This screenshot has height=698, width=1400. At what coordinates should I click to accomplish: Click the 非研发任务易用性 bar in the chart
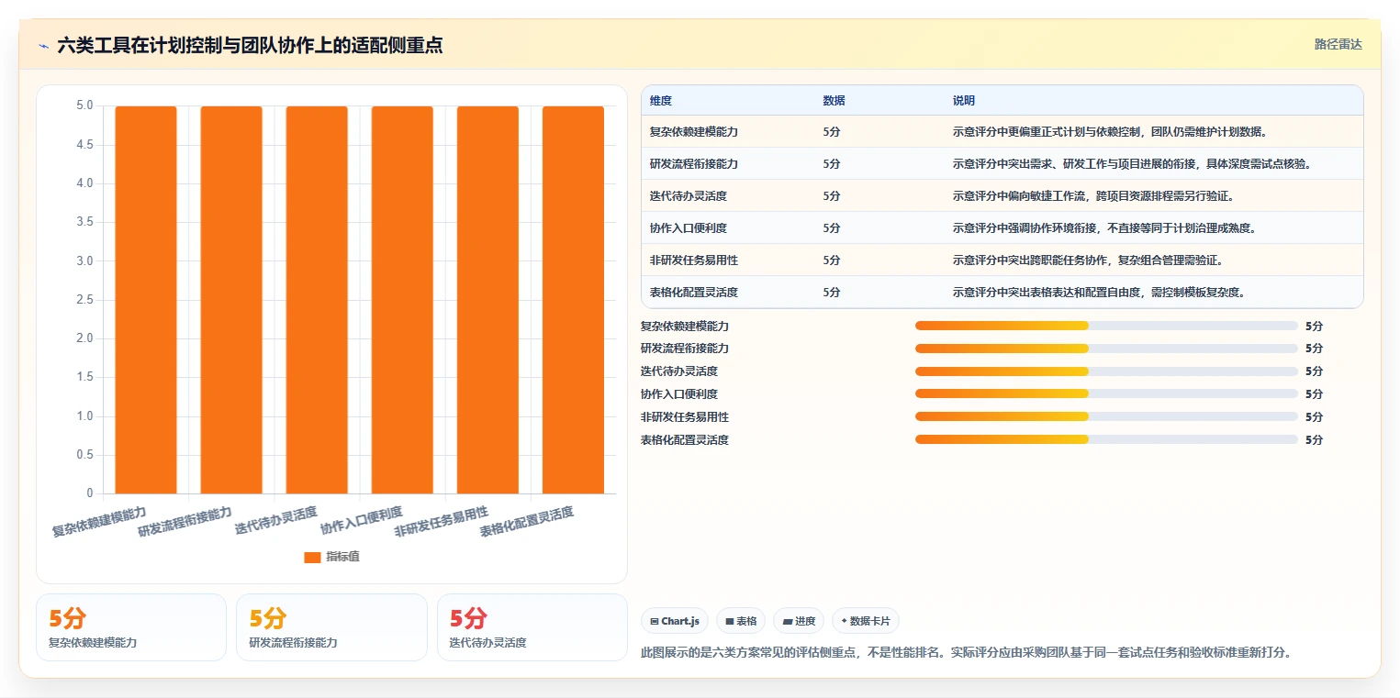(487, 300)
